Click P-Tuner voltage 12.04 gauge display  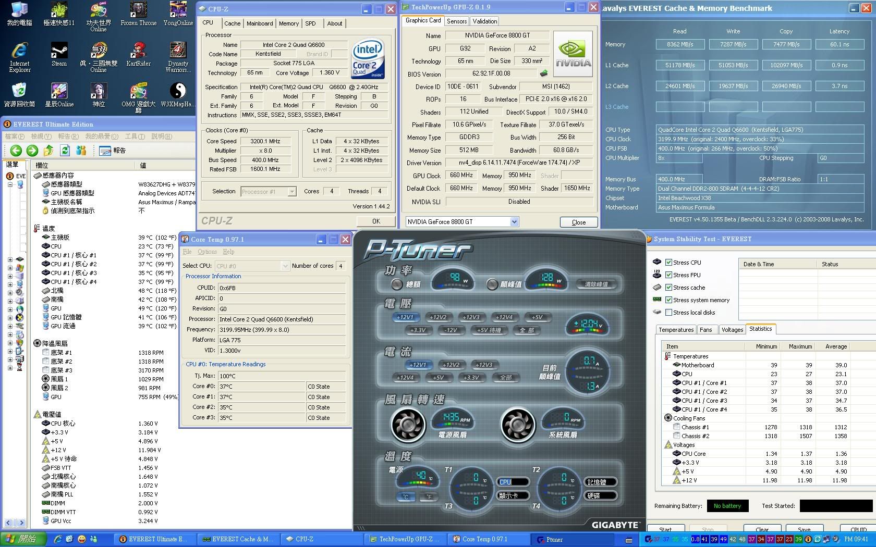coord(587,325)
